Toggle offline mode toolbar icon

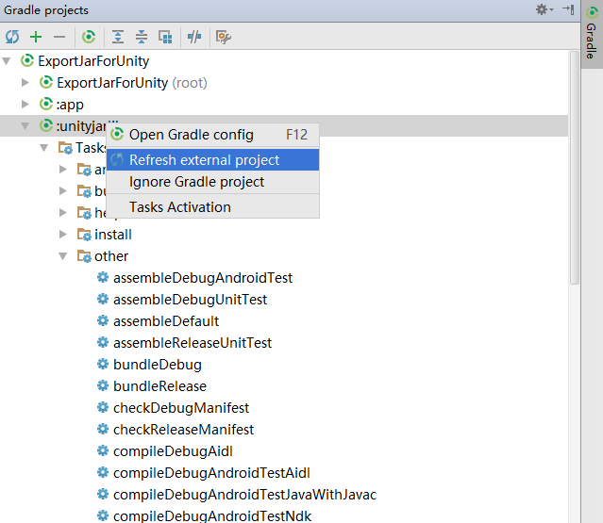click(x=194, y=37)
